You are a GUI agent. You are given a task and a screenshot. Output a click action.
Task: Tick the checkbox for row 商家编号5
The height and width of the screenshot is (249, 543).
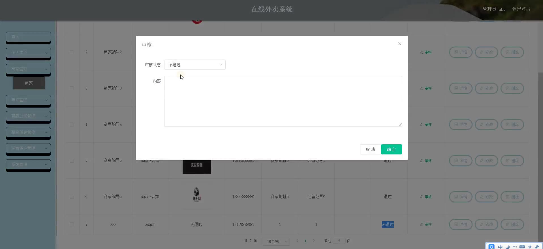[72, 161]
